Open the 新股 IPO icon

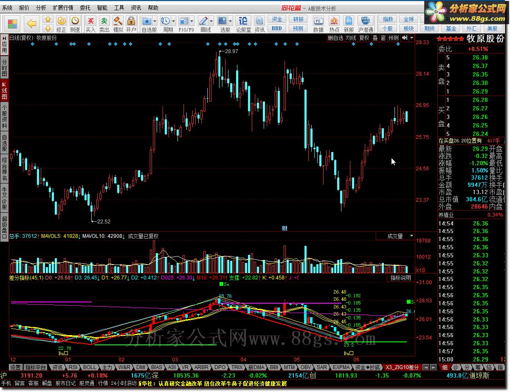click(349, 20)
